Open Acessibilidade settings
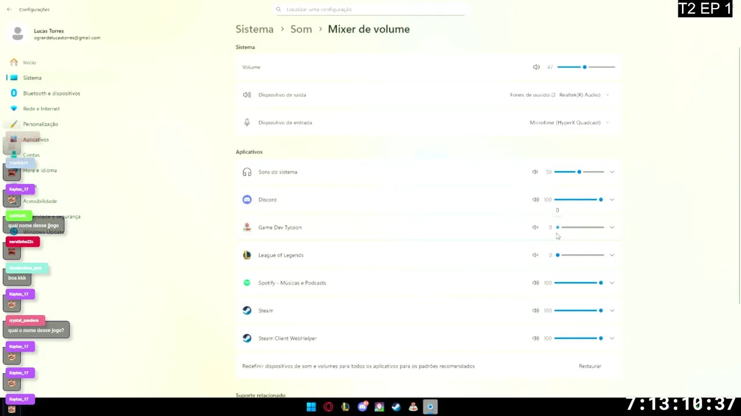 coord(40,201)
